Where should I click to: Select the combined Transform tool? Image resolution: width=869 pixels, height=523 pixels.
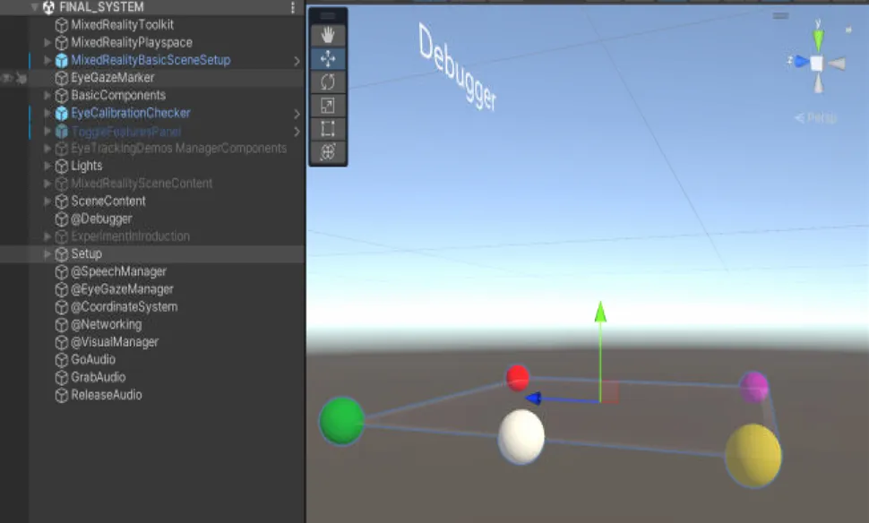tap(328, 152)
